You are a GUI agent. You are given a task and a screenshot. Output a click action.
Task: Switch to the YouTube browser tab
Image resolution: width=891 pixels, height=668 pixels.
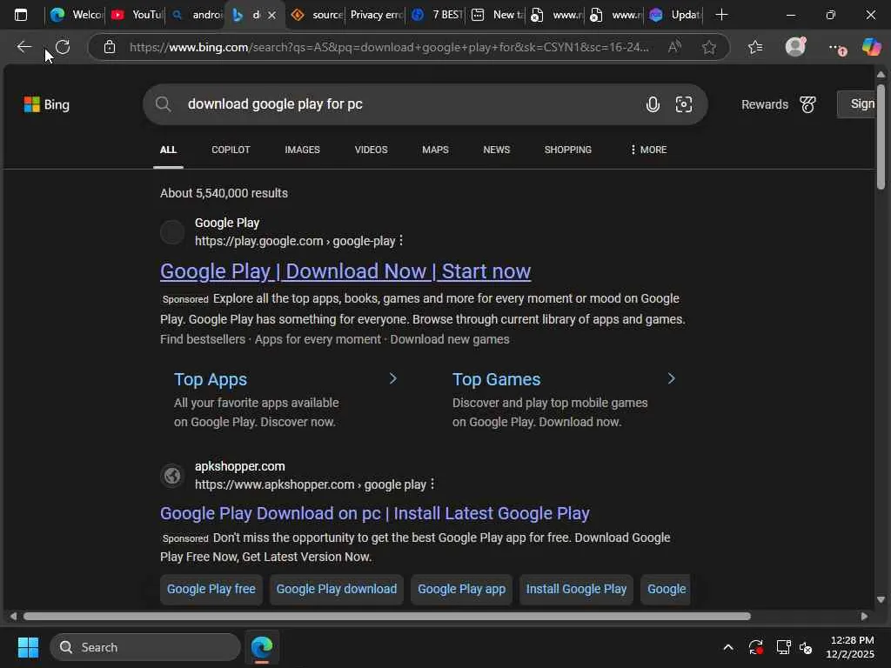coord(137,15)
